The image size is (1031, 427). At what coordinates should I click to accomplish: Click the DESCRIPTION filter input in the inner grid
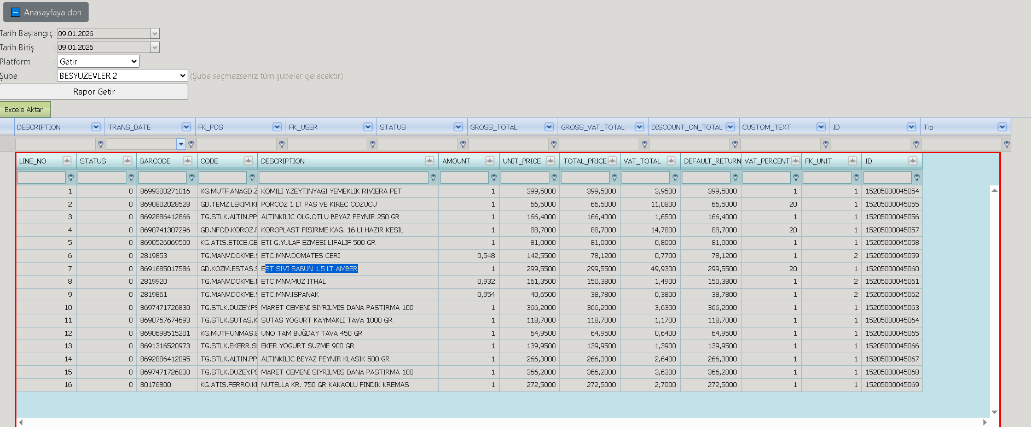(344, 178)
